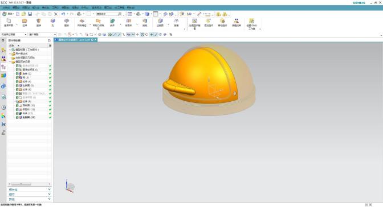Close the part document tab

[x=96, y=39]
